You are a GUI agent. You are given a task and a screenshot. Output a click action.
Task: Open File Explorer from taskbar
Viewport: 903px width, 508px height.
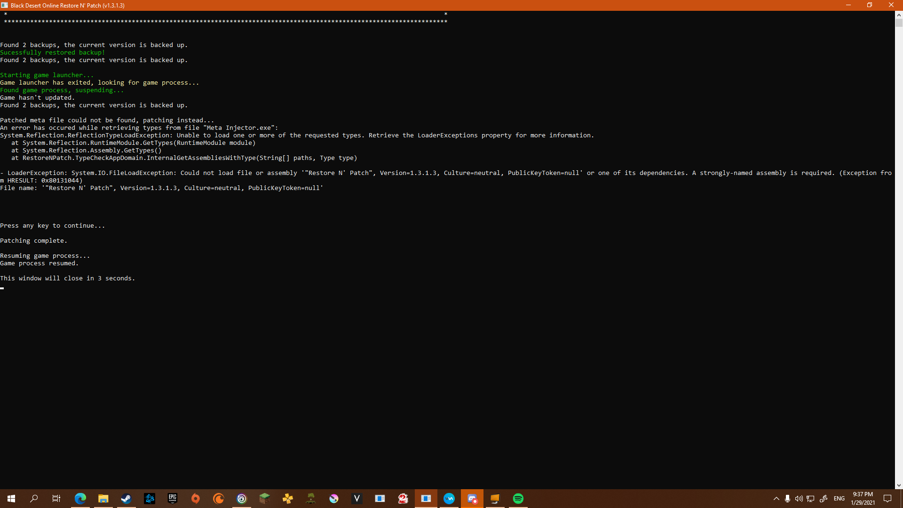pos(103,499)
